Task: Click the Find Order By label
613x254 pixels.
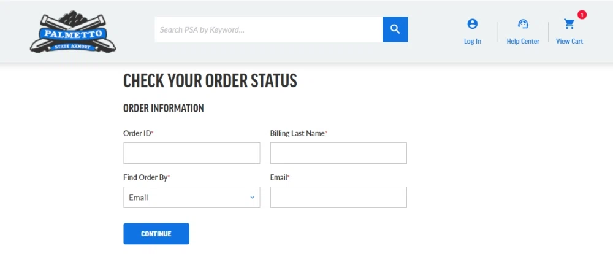Action: [x=147, y=177]
